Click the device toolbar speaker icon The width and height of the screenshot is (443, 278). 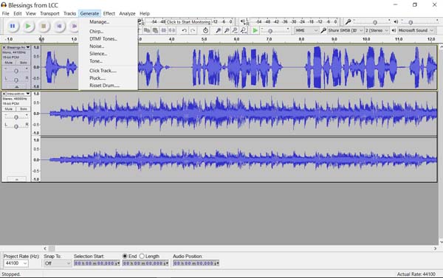click(x=394, y=30)
